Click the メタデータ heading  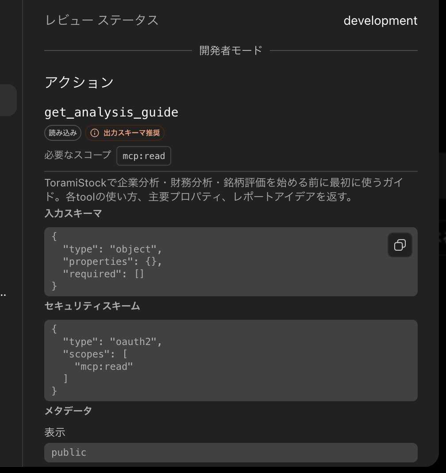coord(68,411)
